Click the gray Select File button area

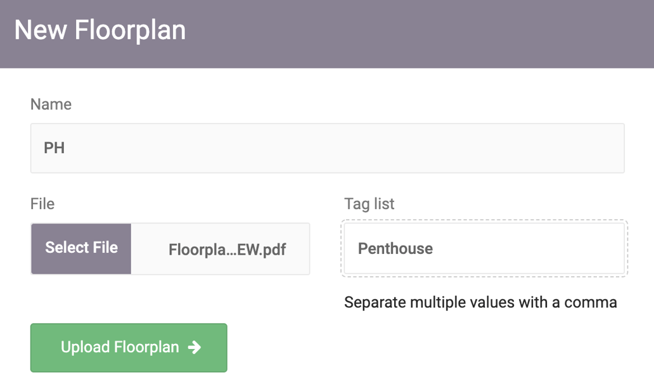click(x=80, y=248)
